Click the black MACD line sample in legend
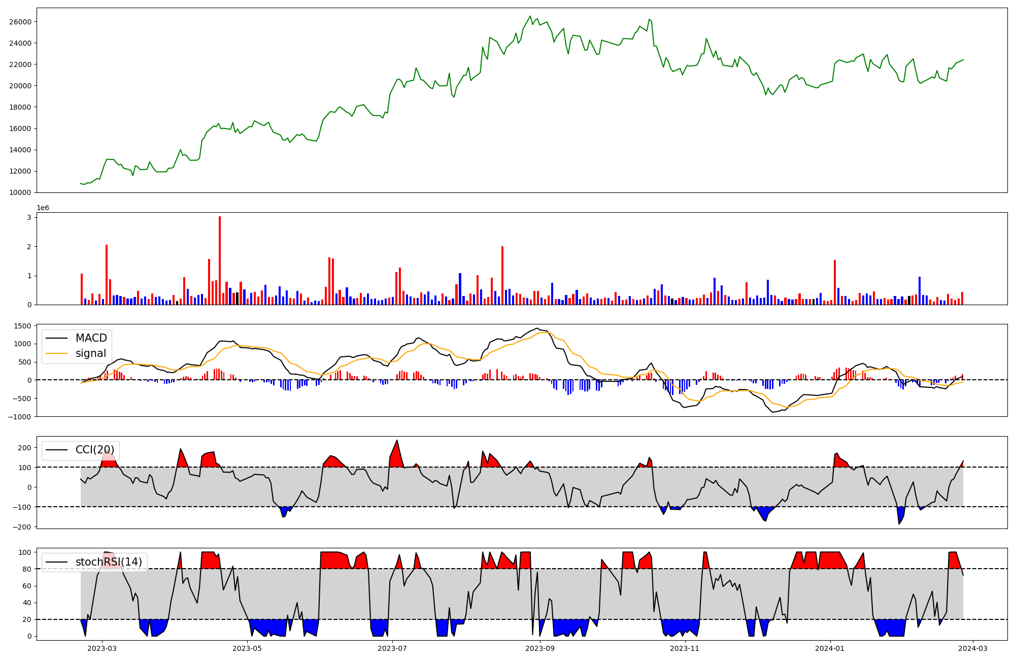Screen dimensions: 1015x660 [x=57, y=338]
